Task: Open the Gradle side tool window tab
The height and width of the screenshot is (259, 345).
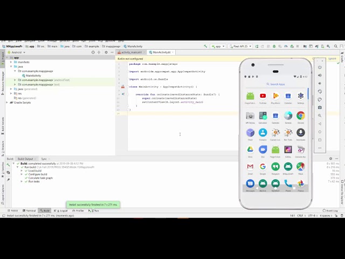Action: pyautogui.click(x=342, y=57)
